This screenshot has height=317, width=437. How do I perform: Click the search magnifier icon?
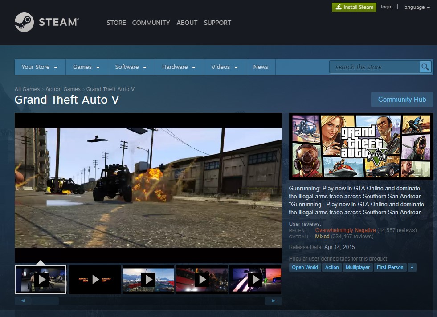click(x=425, y=67)
